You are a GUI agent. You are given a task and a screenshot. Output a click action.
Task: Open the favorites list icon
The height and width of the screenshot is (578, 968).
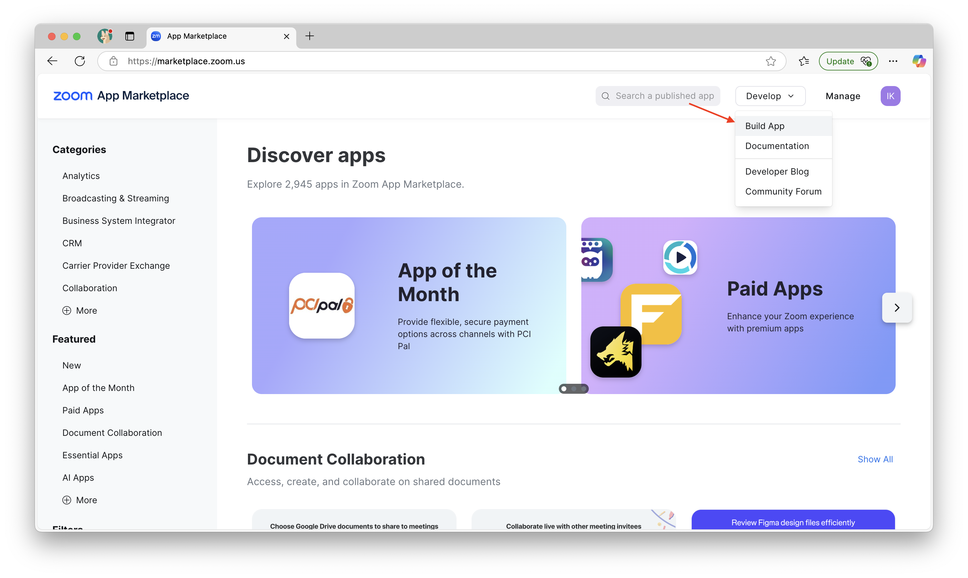804,61
